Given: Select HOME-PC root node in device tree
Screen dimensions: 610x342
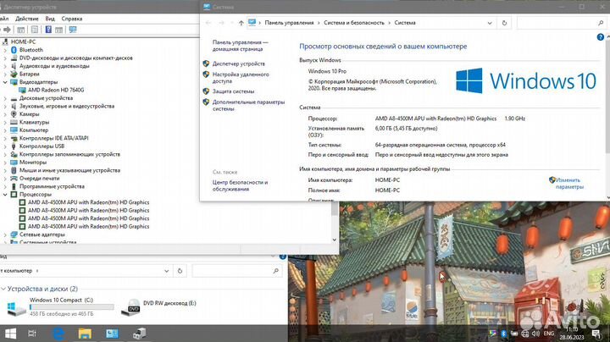Looking at the screenshot, I should [23, 41].
